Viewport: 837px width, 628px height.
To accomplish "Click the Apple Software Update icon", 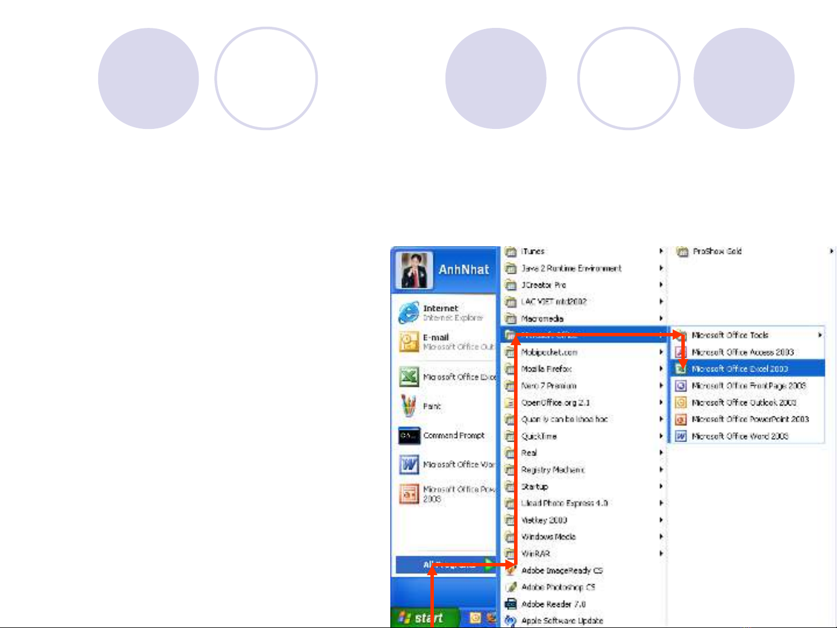I will coord(511,621).
